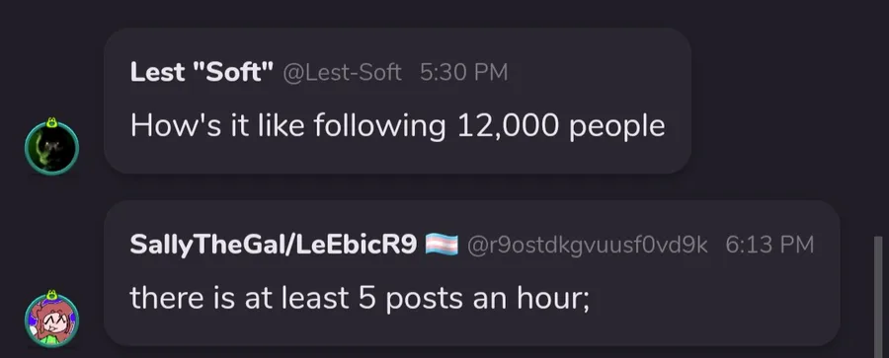Open SallyTheGal/LeEbicR9 profile avatar
The width and height of the screenshot is (889, 358).
click(51, 321)
